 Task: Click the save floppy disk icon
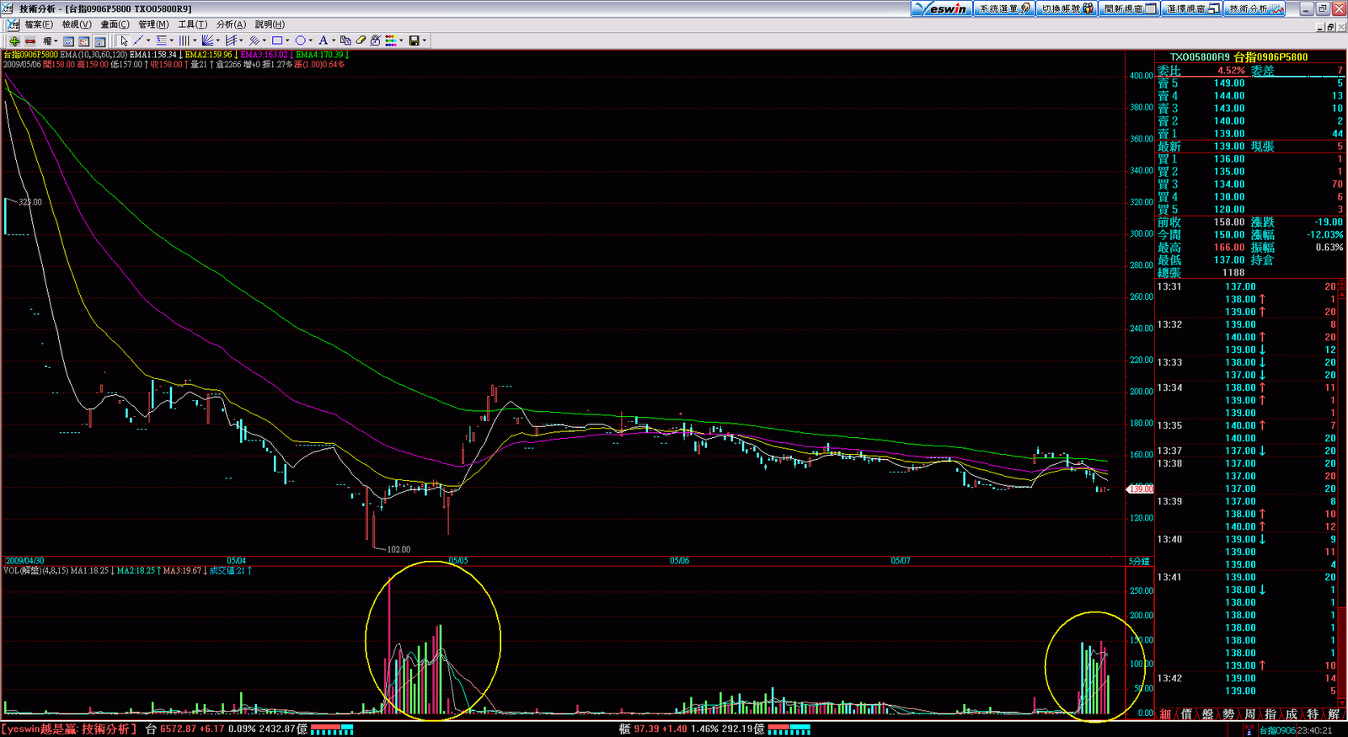click(414, 40)
